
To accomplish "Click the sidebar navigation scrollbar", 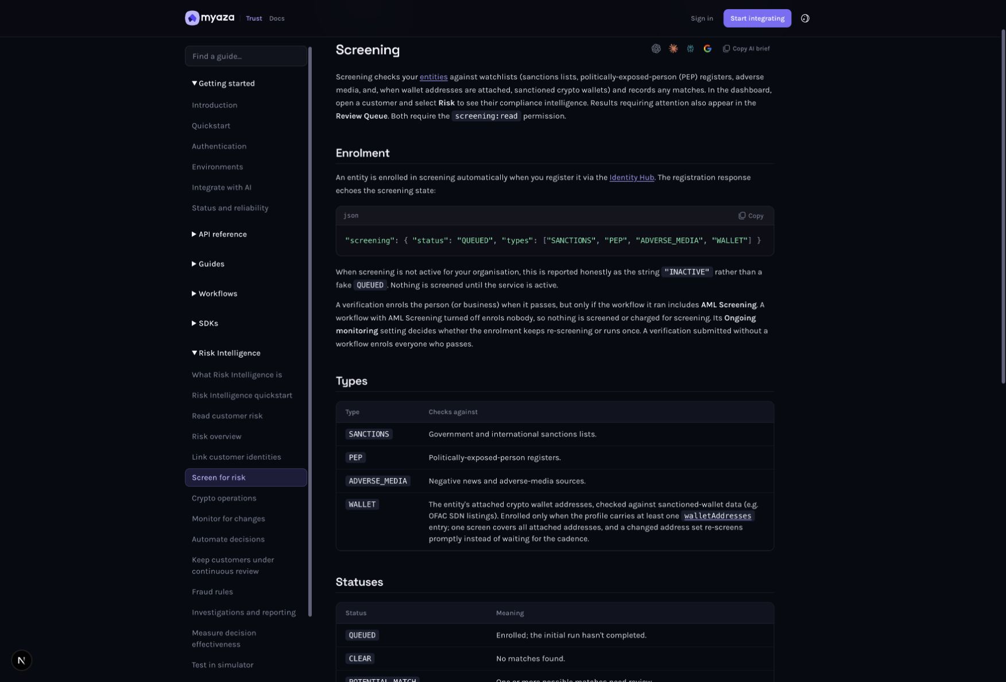I will coord(310,332).
